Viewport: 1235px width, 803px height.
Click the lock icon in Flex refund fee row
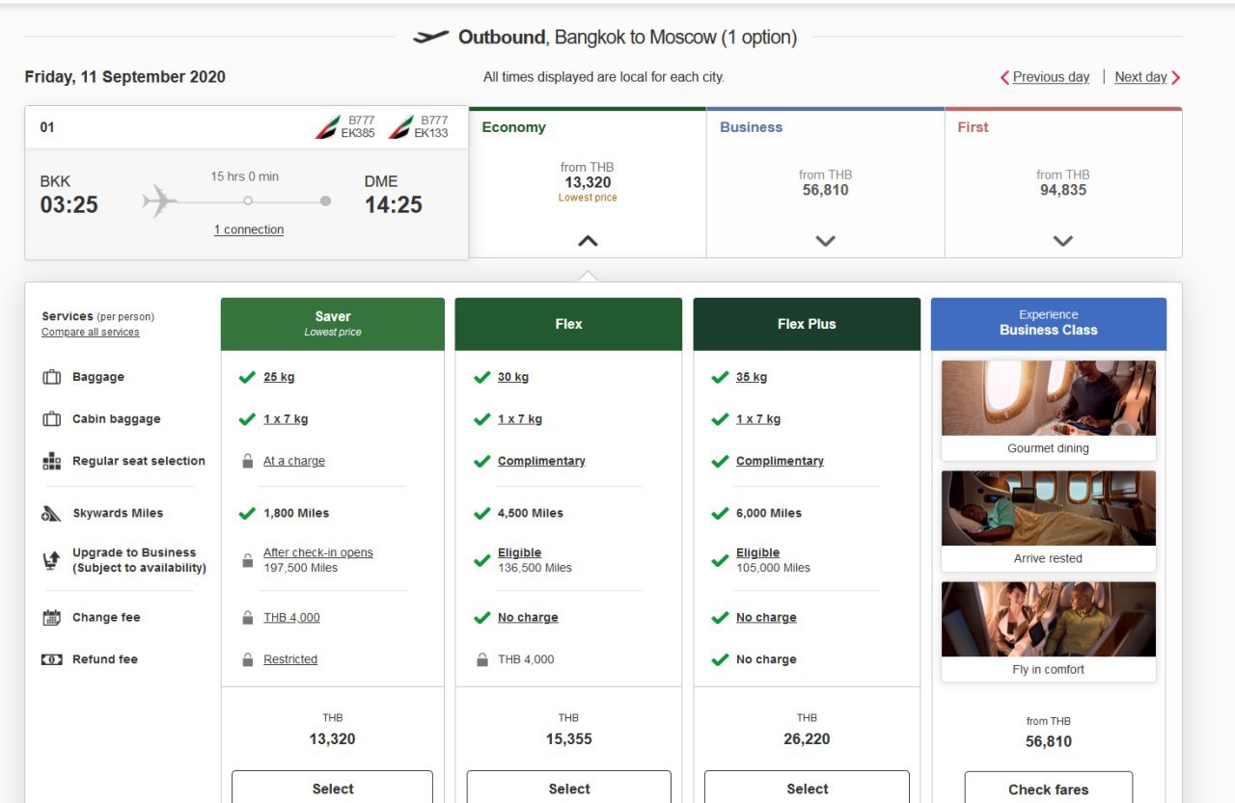[481, 660]
